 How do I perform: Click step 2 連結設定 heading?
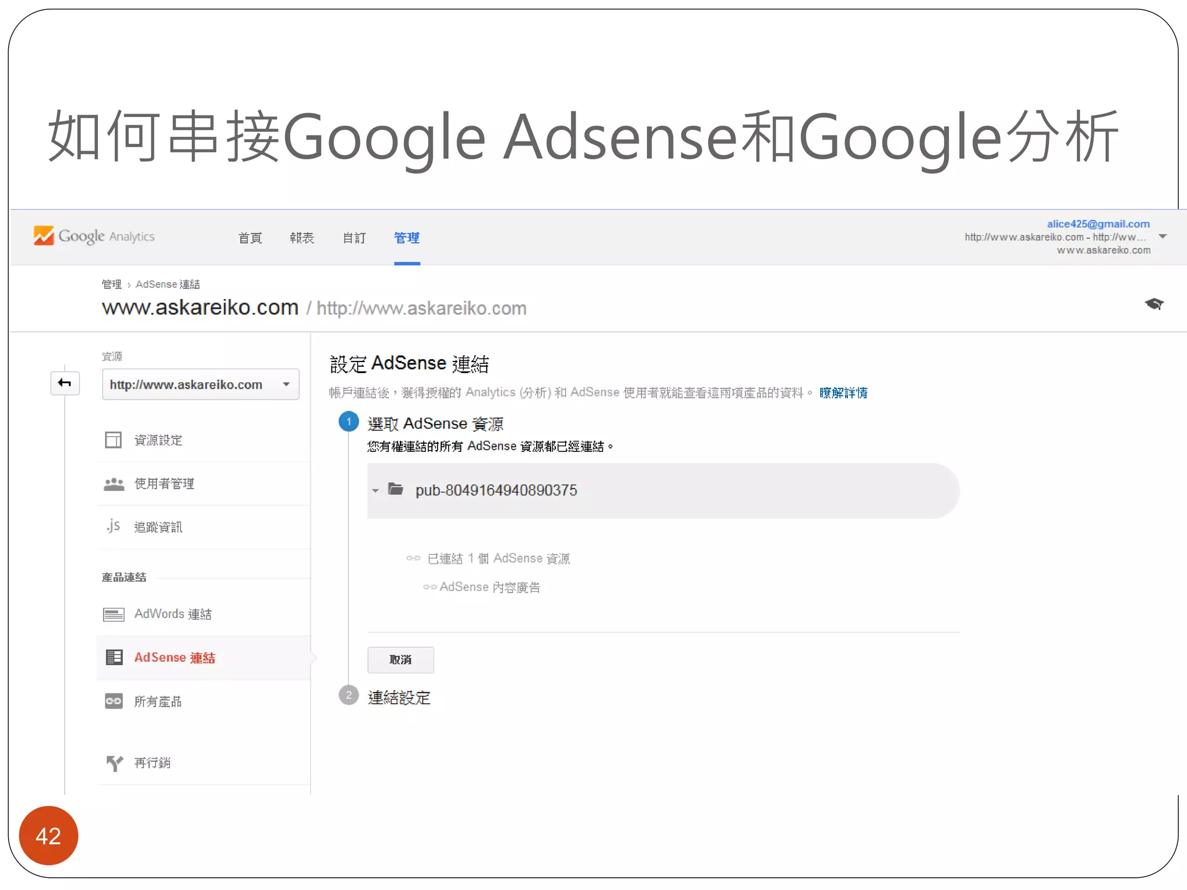399,697
